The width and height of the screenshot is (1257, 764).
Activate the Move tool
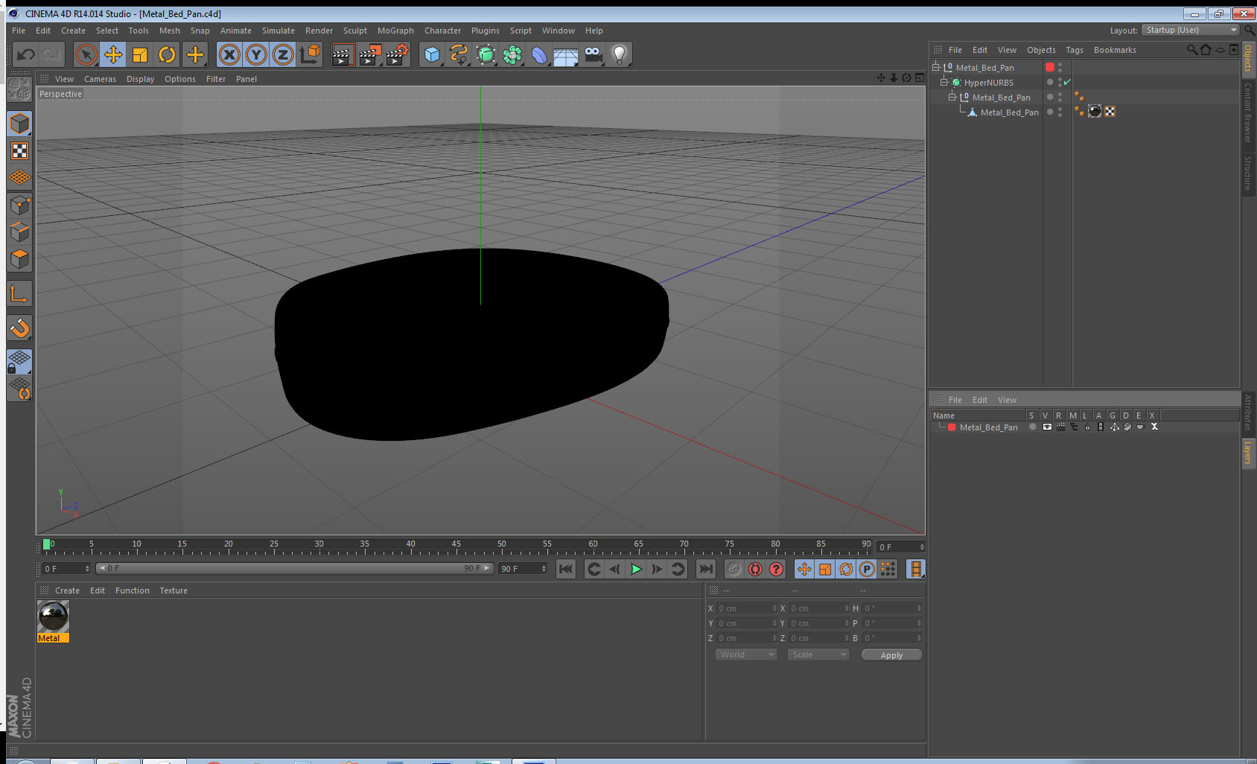pos(113,54)
